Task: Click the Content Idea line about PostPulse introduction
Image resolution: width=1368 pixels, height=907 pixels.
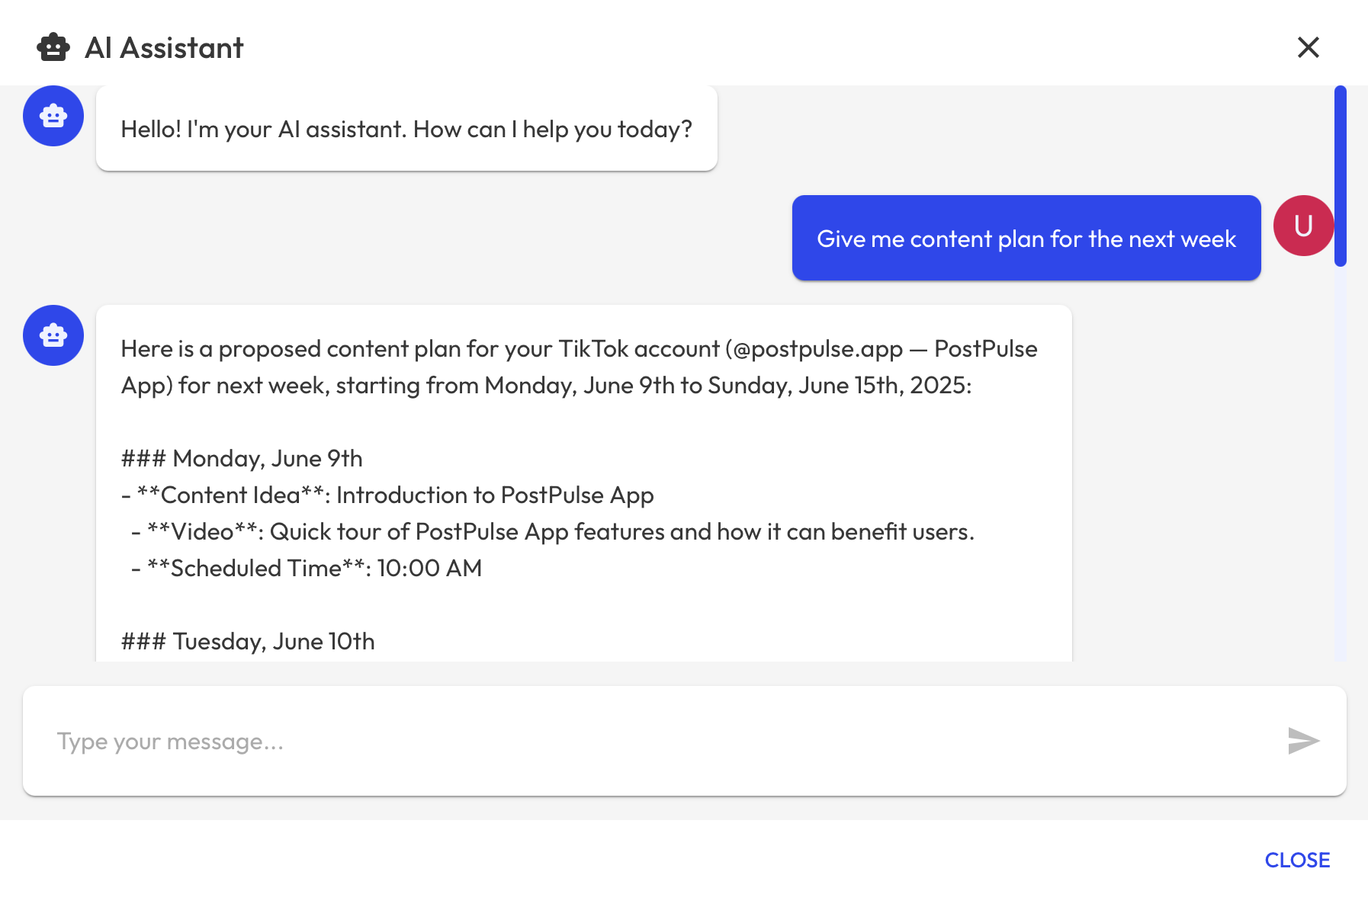Action: pos(387,495)
